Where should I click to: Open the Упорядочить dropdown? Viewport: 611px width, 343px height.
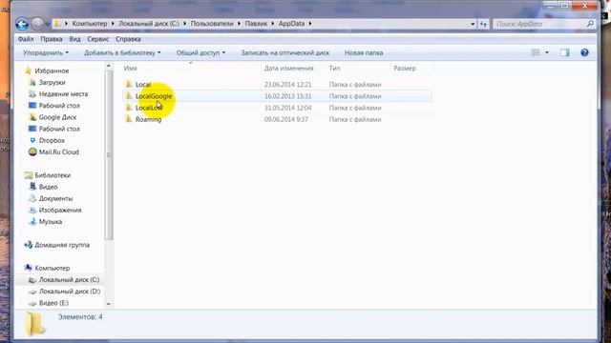[x=46, y=53]
